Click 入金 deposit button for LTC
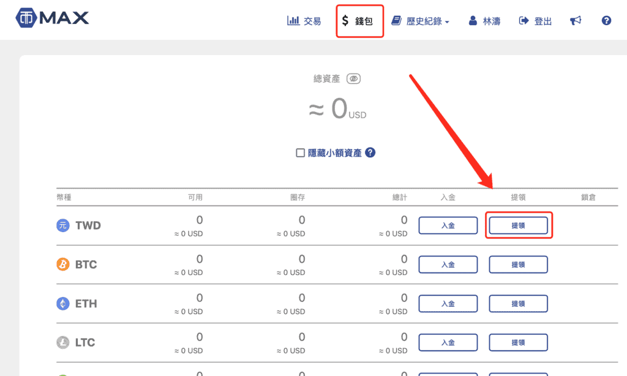 (x=448, y=342)
